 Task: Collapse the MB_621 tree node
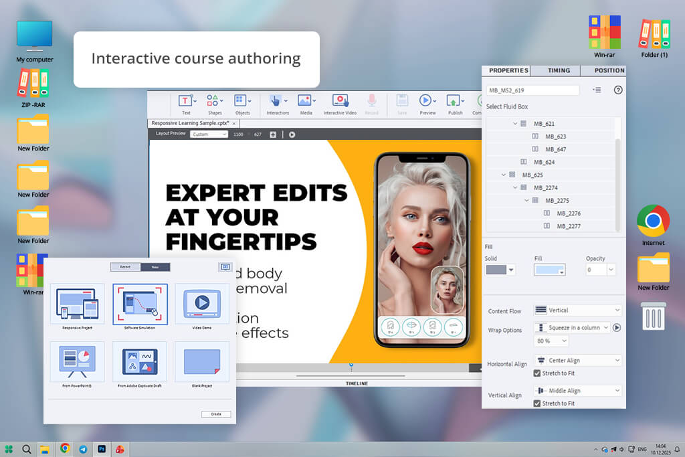point(514,124)
